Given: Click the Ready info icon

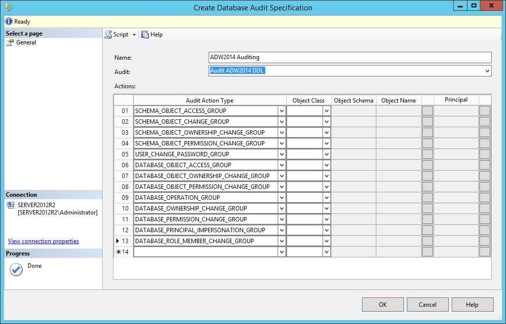Looking at the screenshot, I should (9, 22).
